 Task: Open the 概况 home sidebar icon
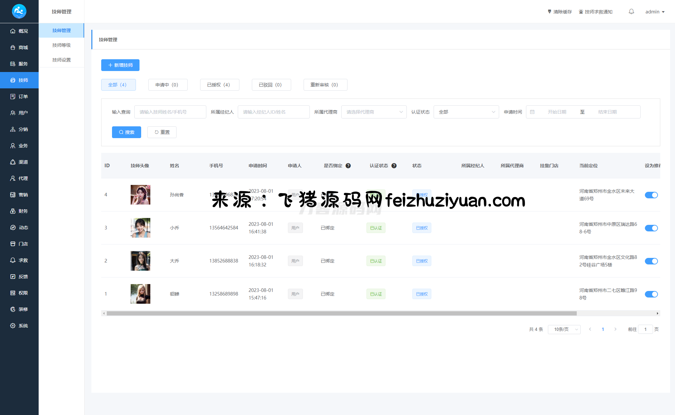point(13,31)
